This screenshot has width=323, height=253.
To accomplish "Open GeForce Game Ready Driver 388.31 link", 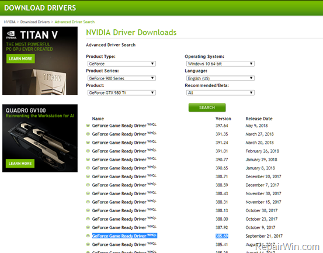I will [124, 202].
